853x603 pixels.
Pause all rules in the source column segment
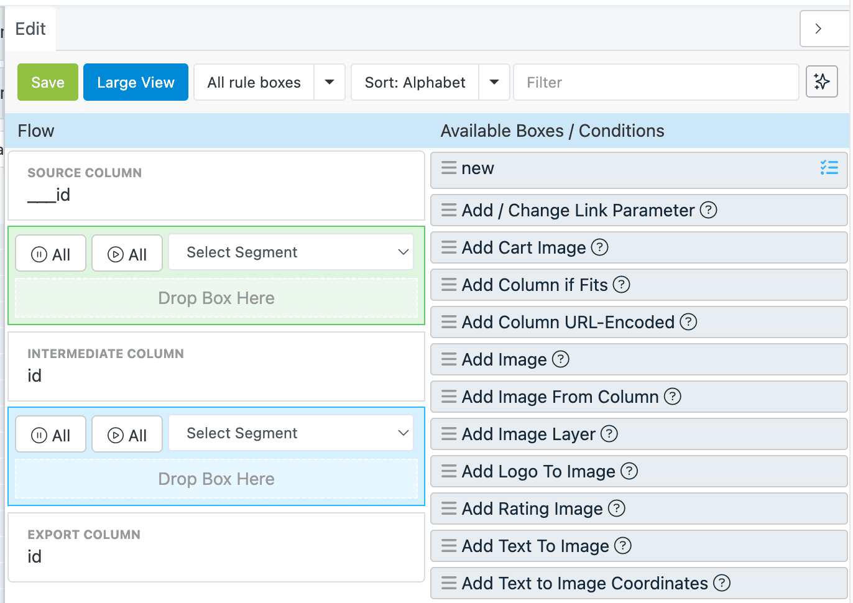click(51, 254)
